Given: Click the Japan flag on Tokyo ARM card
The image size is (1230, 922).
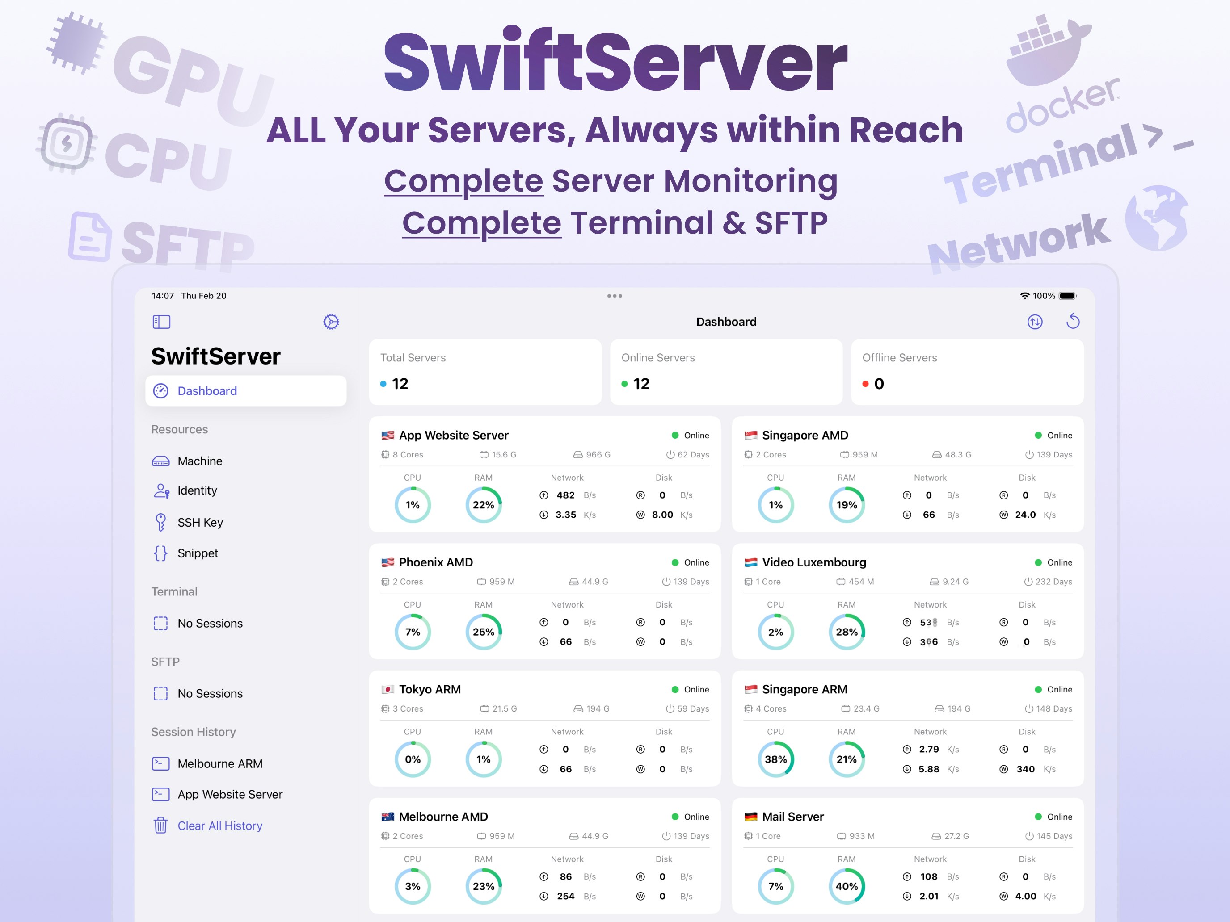Looking at the screenshot, I should click(388, 689).
